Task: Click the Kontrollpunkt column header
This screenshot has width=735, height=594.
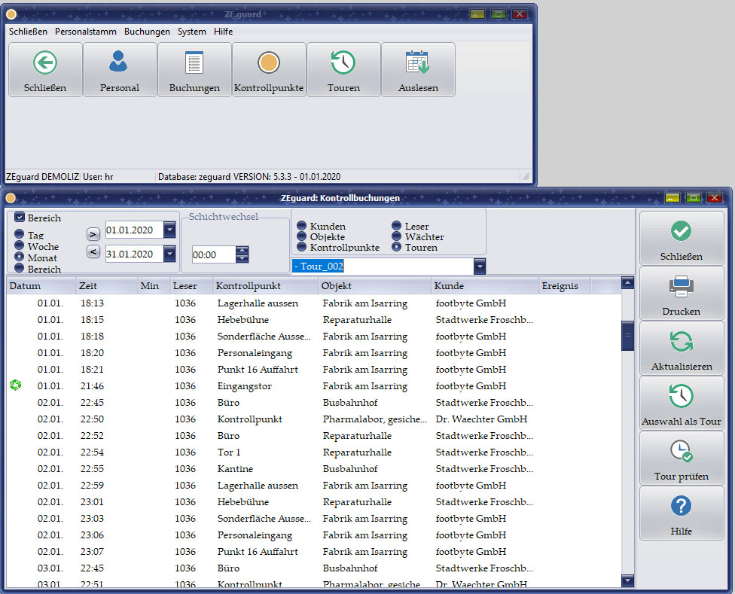Action: [x=249, y=286]
